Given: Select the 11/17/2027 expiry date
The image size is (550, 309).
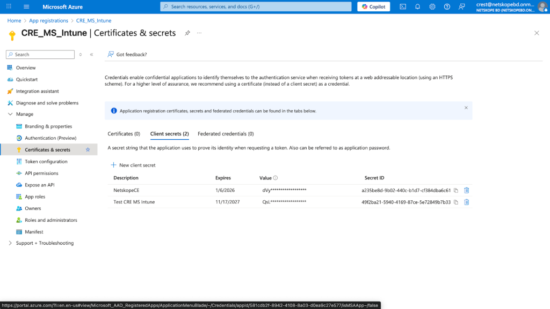Looking at the screenshot, I should 228,202.
